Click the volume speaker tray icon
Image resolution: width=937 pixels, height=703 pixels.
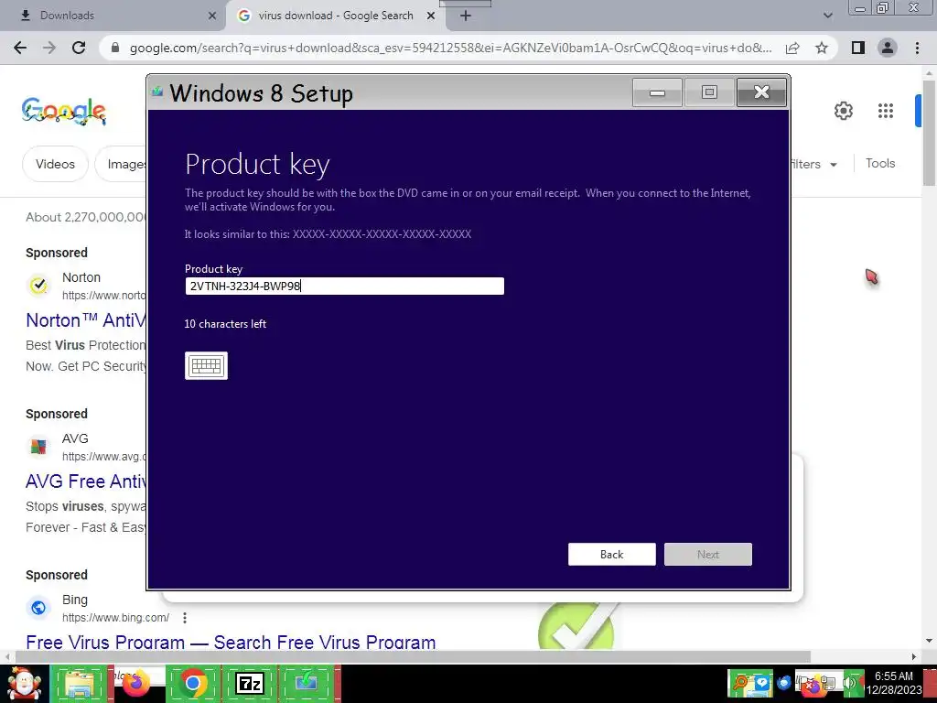849,683
